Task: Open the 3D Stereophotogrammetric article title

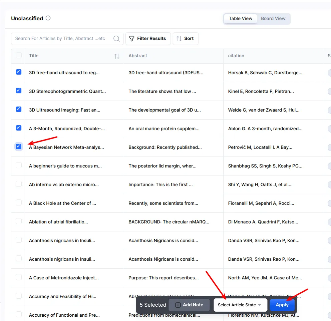Action: pyautogui.click(x=67, y=91)
